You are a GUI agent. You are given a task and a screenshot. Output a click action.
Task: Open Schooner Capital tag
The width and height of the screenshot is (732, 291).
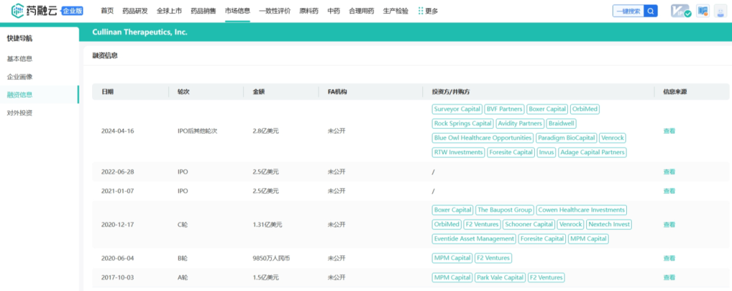pyautogui.click(x=529, y=225)
